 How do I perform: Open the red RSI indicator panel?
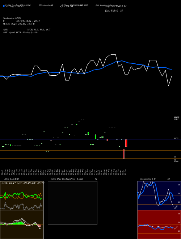pos(159,225)
